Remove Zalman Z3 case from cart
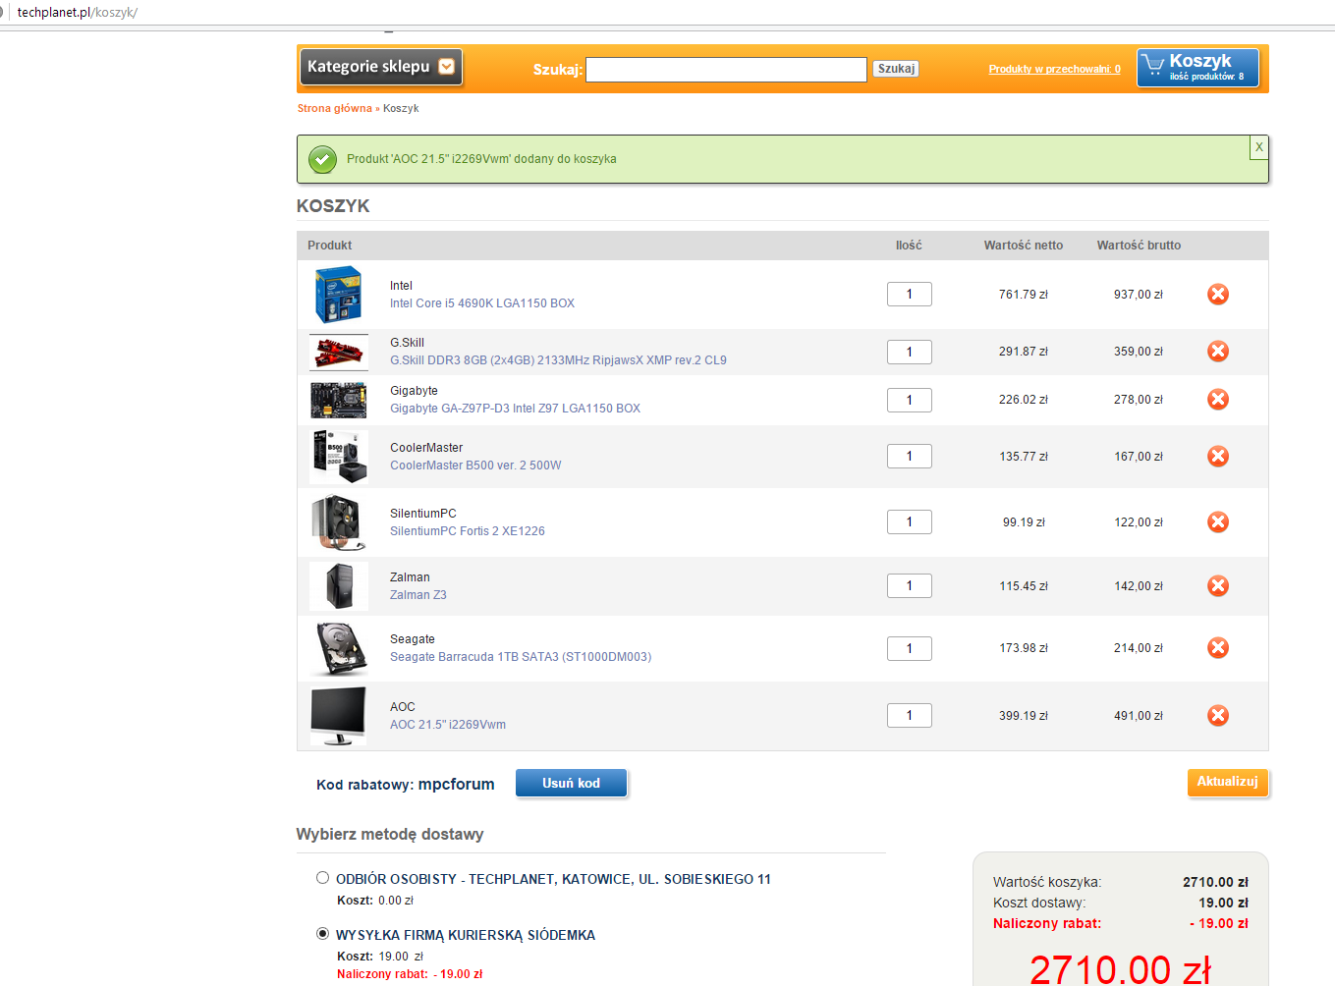1335x986 pixels. point(1218,586)
